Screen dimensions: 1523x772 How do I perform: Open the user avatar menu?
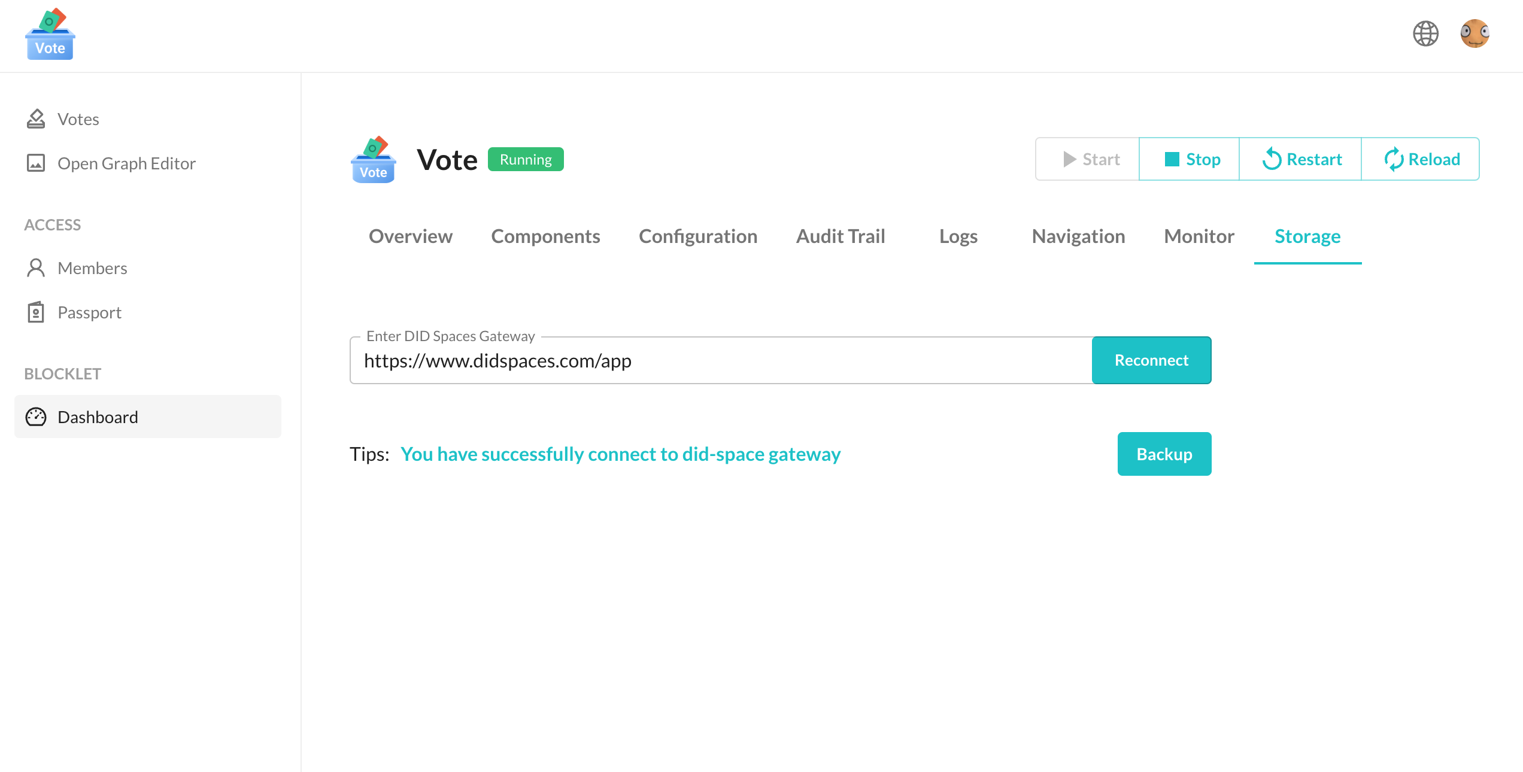click(x=1475, y=34)
